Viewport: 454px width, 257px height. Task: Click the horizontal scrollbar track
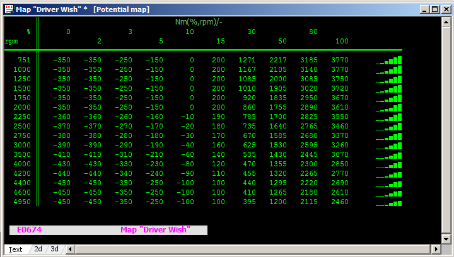(253, 249)
